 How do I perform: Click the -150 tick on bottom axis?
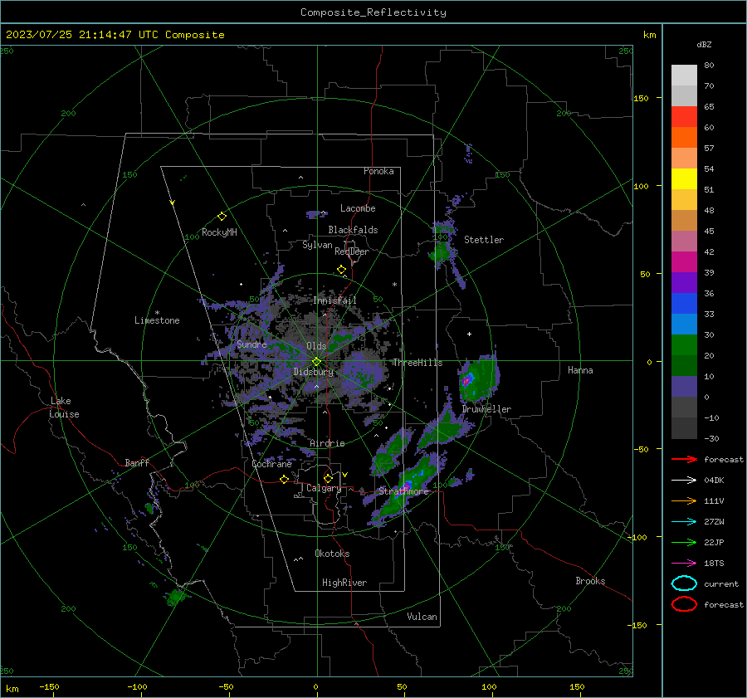(x=49, y=686)
